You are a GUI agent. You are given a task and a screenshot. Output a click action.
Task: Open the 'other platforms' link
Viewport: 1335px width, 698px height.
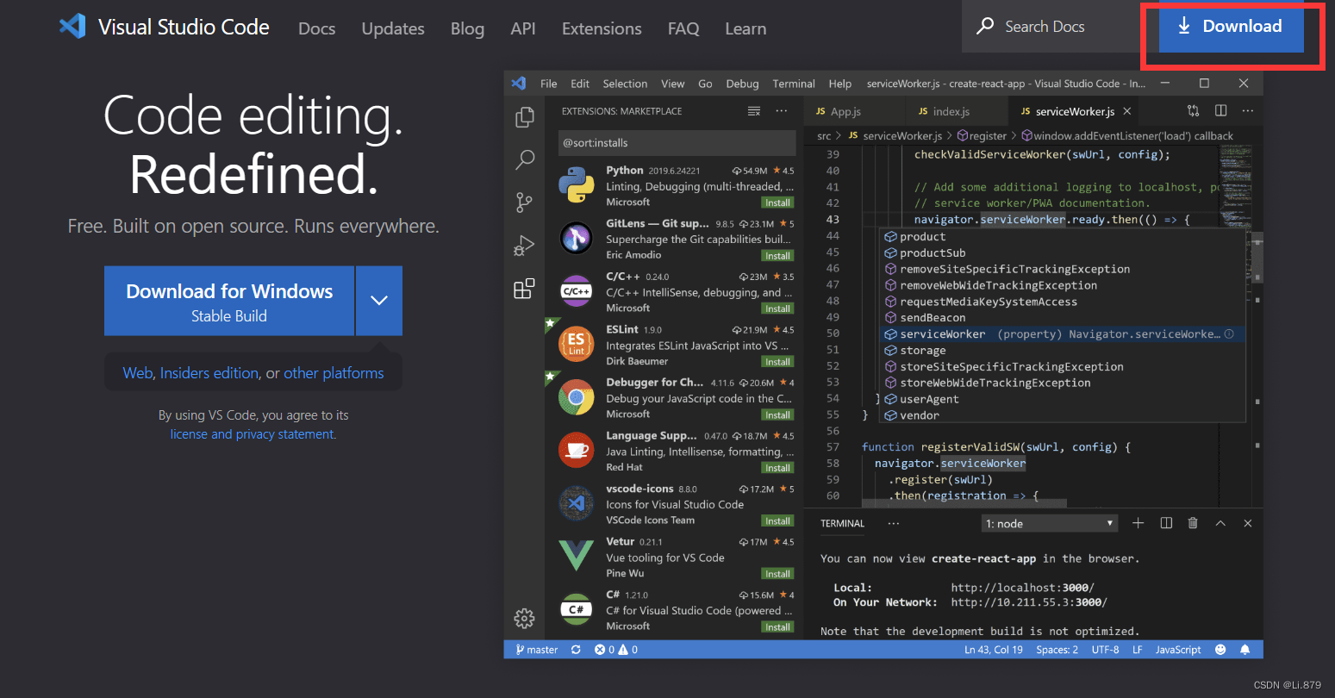334,373
